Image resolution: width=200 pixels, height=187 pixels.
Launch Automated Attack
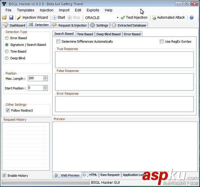click(x=168, y=18)
